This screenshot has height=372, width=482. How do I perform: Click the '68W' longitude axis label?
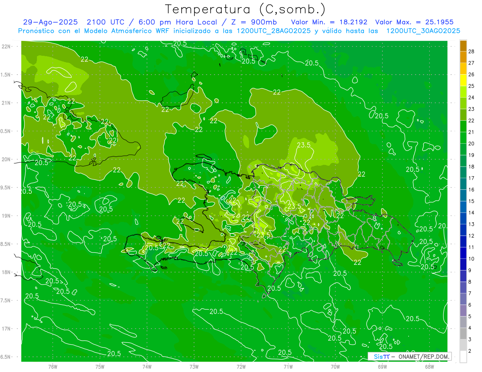(x=429, y=366)
